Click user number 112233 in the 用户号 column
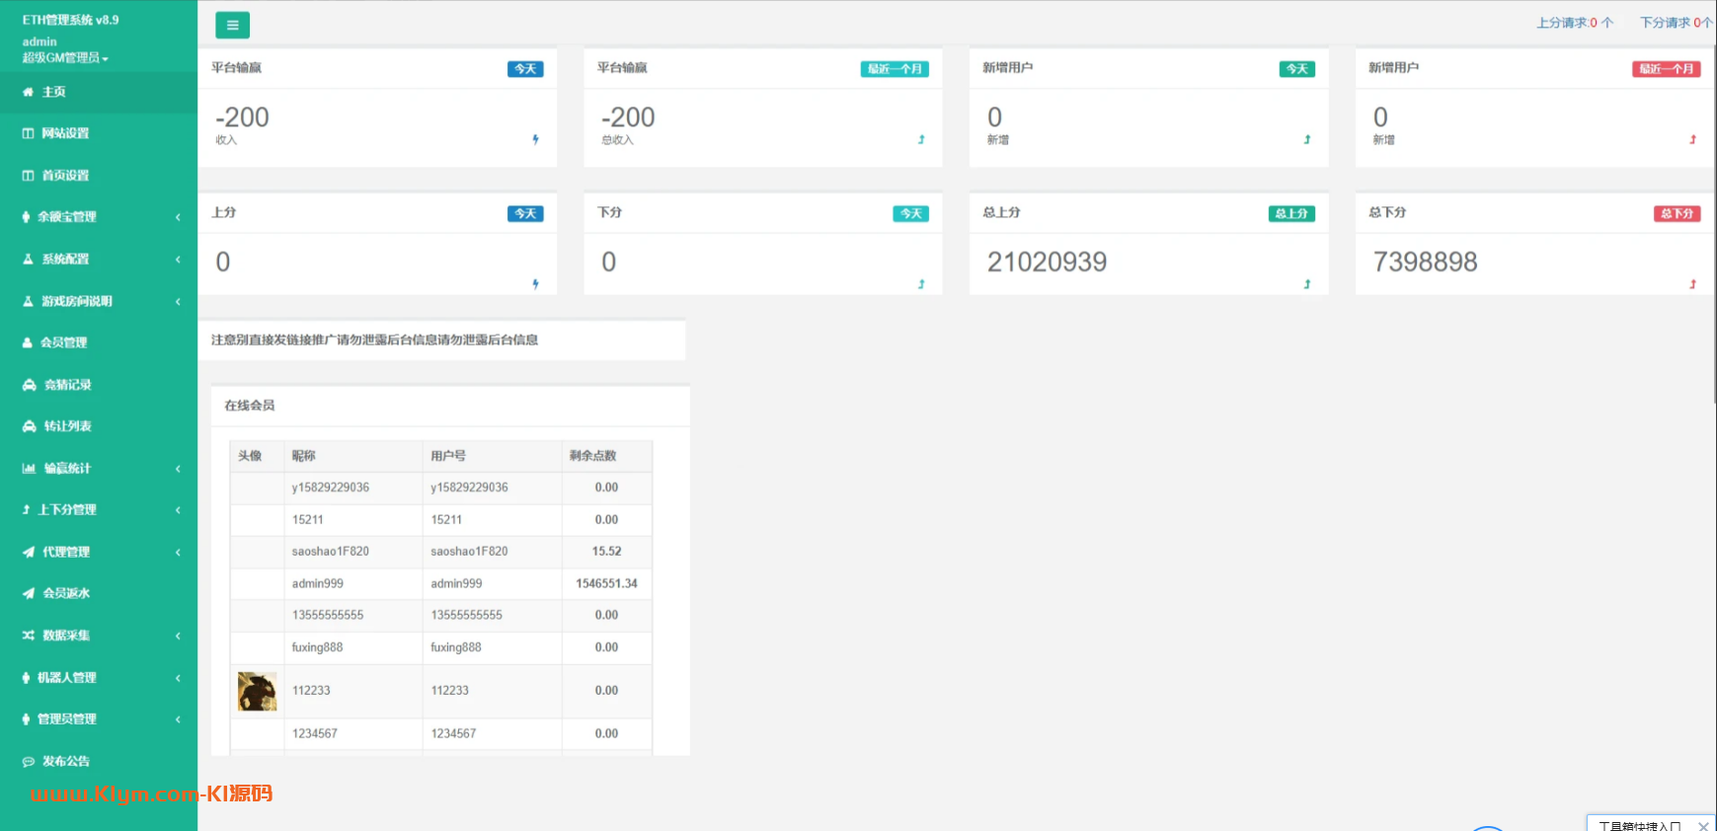 [x=450, y=691]
